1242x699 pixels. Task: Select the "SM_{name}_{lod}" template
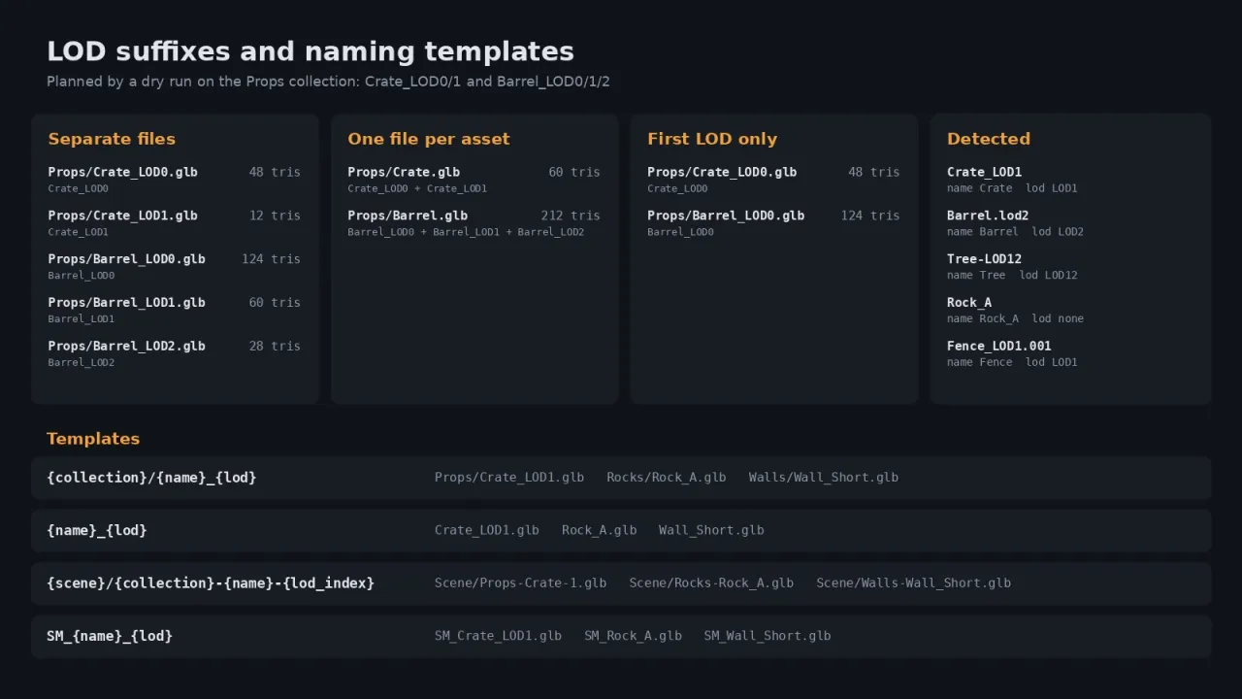click(110, 636)
